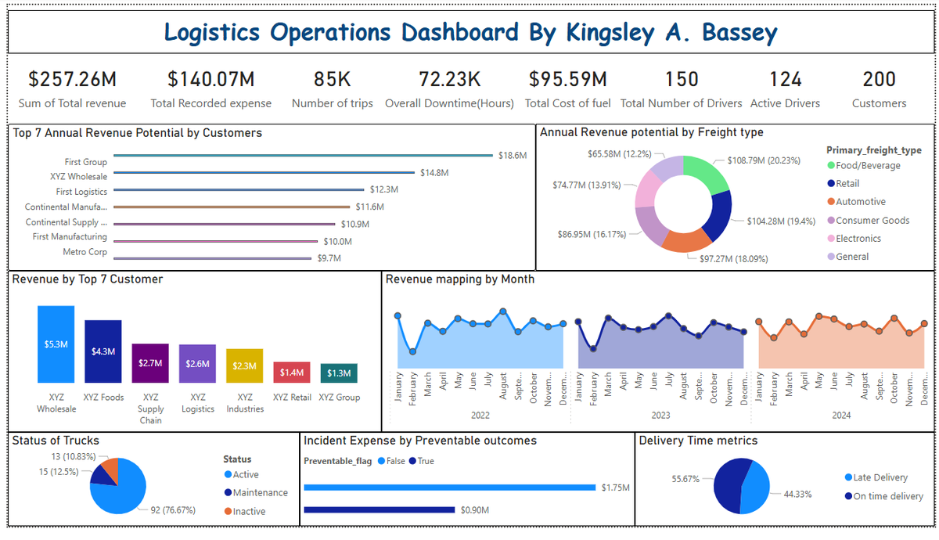The image size is (939, 540).
Task: Click the 2022 year axis label
Action: [480, 416]
